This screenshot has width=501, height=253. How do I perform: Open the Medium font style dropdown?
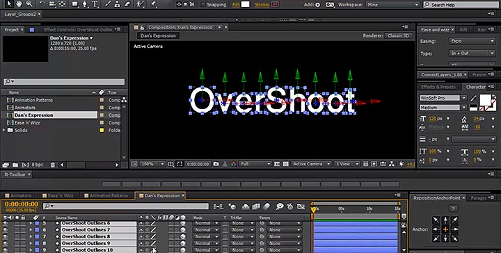coord(443,108)
